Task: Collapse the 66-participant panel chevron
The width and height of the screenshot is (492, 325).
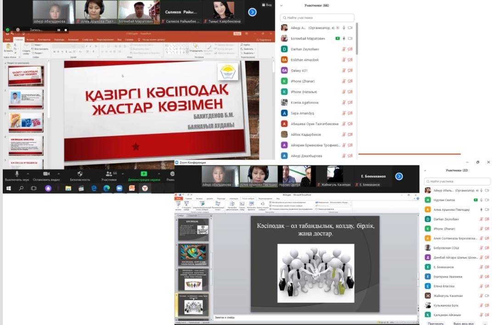Action: 282,6
